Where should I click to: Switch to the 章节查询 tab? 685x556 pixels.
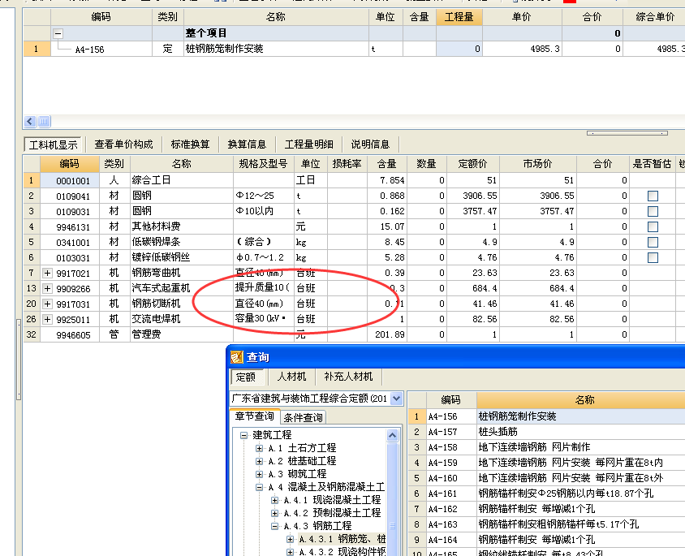click(x=255, y=416)
